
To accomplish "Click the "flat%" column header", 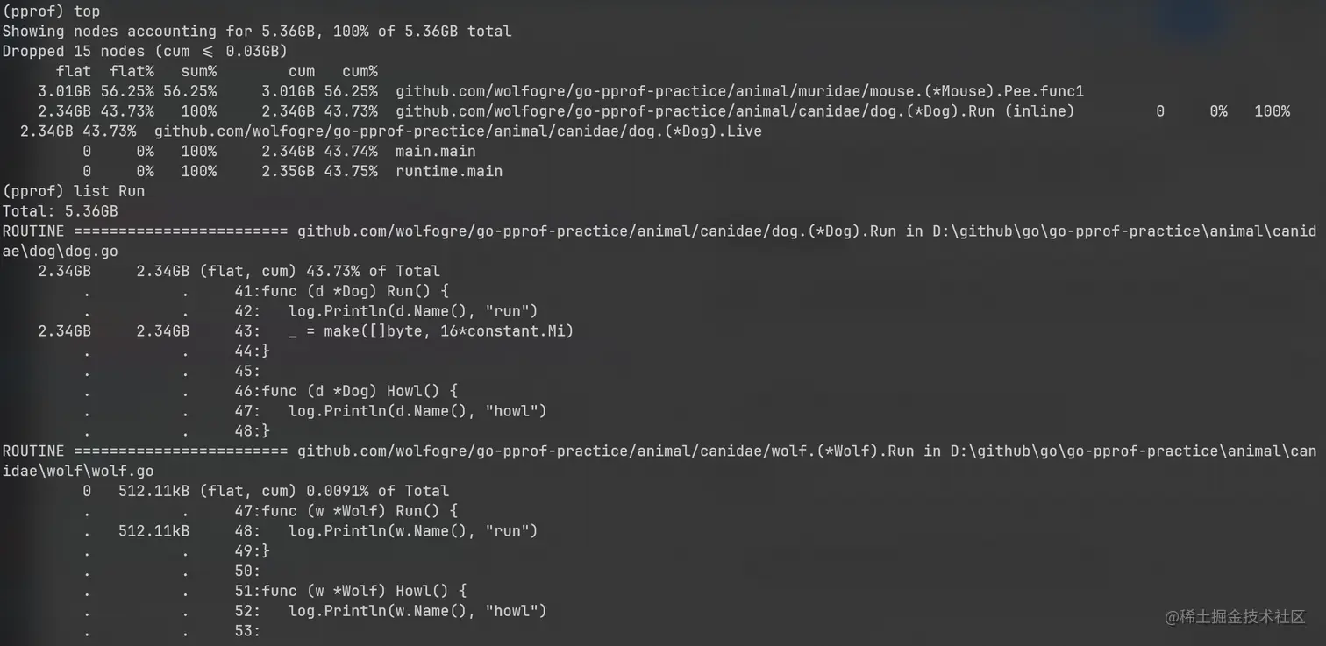I will pos(132,71).
